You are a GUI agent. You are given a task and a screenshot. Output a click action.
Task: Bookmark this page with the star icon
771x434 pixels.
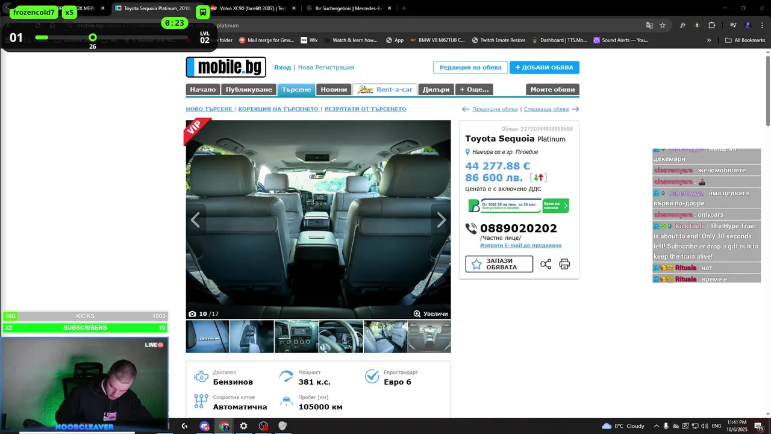pos(663,25)
